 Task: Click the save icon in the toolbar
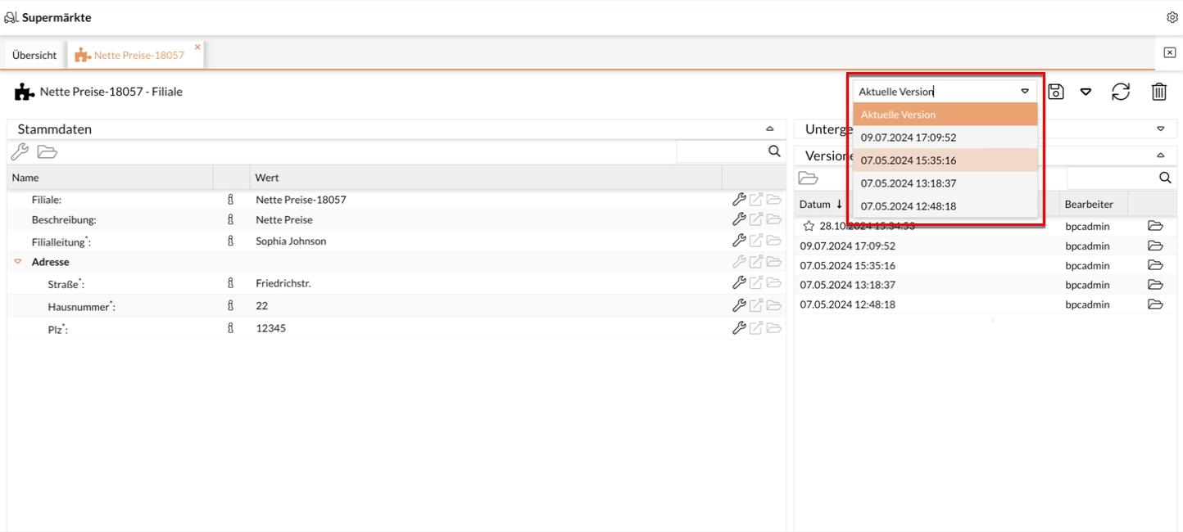pos(1056,92)
